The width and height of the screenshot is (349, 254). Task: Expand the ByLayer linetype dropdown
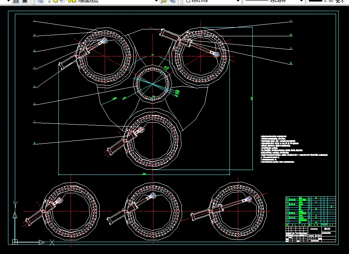pyautogui.click(x=301, y=1)
